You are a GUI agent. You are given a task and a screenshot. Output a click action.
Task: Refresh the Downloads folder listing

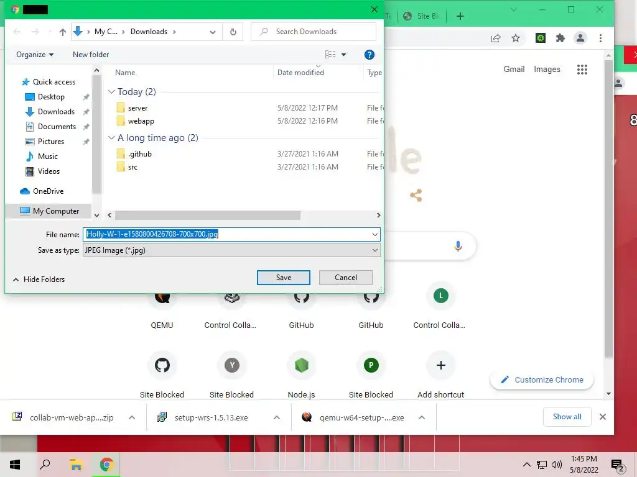[x=233, y=32]
